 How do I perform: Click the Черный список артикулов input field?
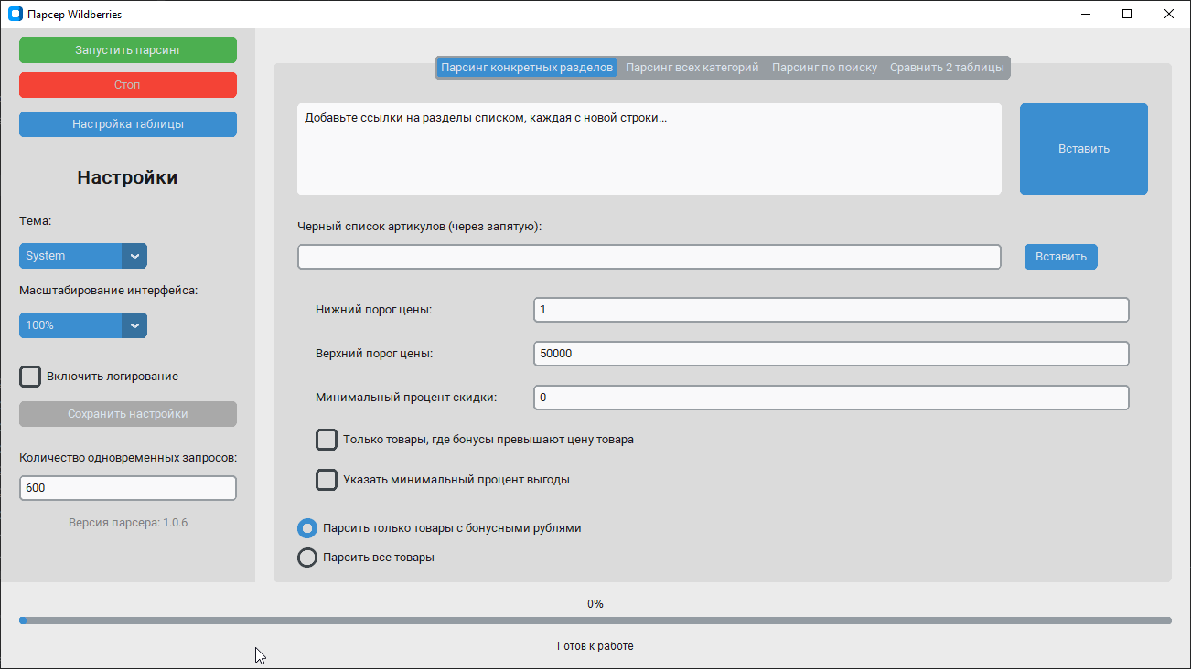(x=649, y=257)
